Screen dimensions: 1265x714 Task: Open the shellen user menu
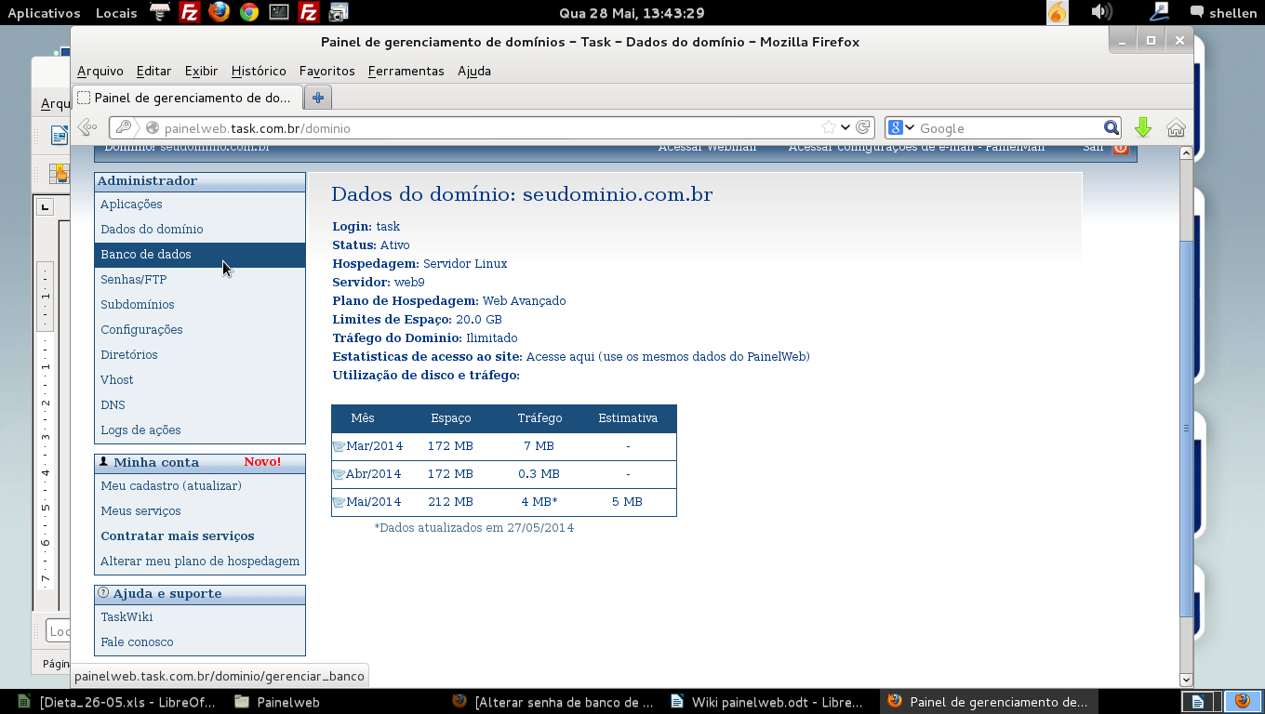1223,13
